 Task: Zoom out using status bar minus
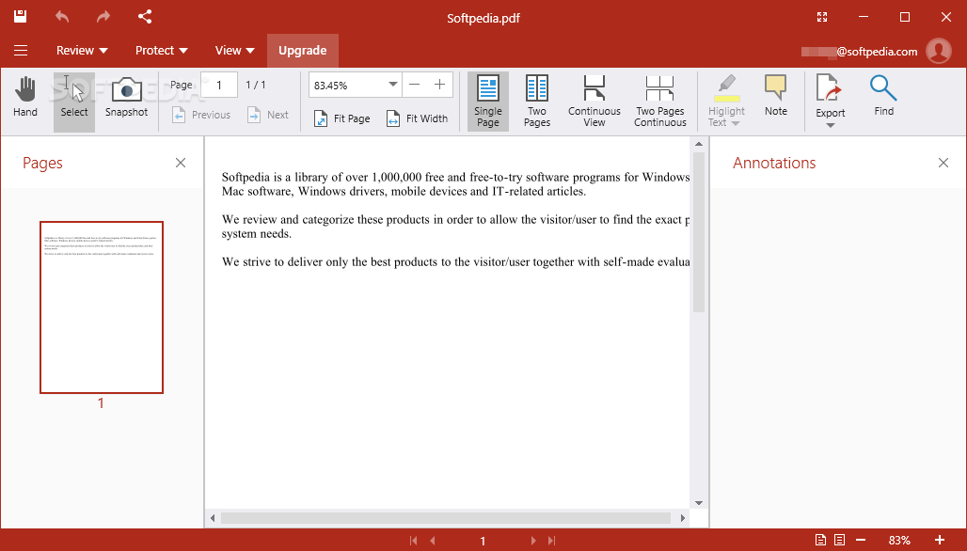pos(861,540)
